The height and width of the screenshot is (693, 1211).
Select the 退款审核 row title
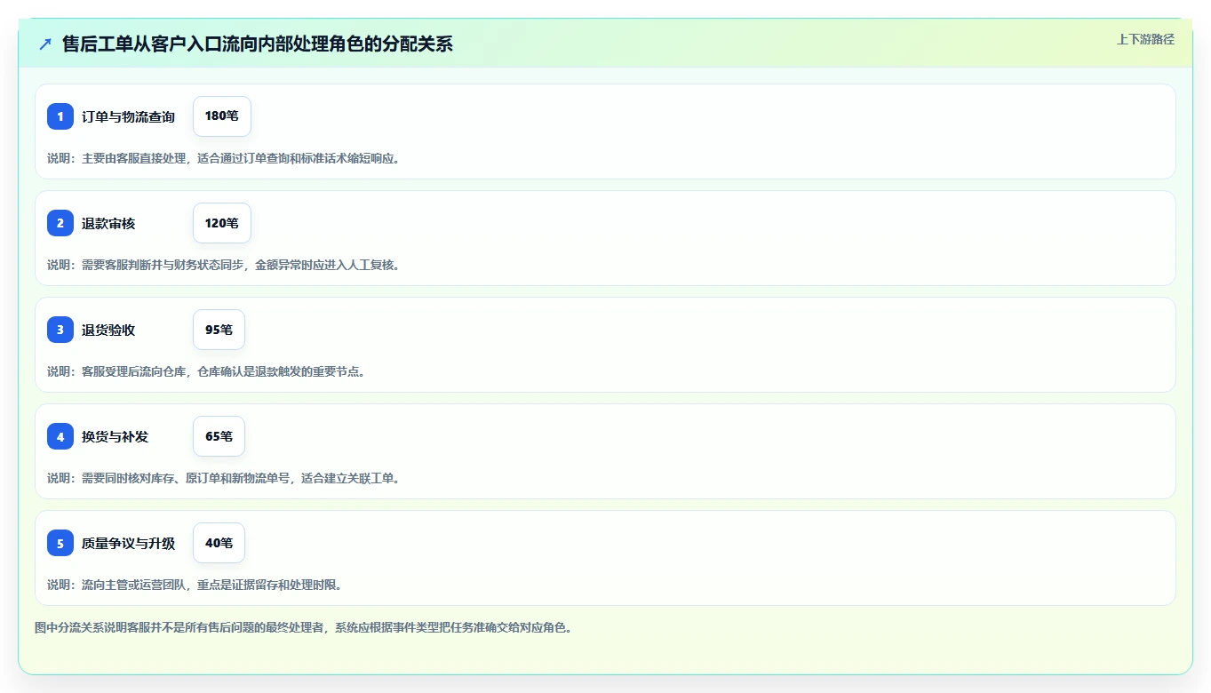(108, 223)
